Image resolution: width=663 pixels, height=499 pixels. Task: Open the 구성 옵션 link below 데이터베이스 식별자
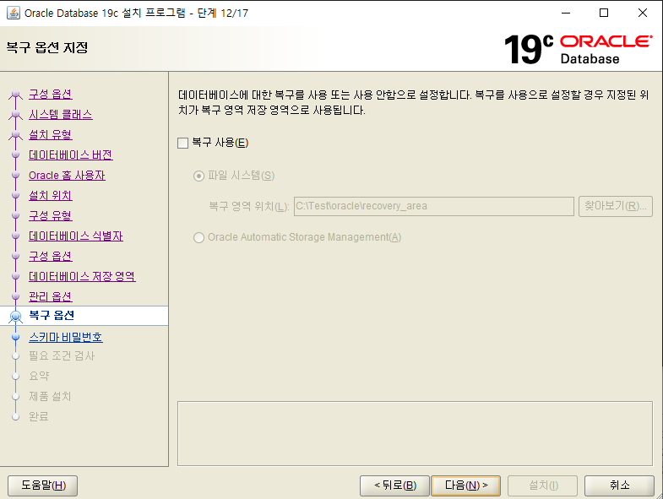click(51, 257)
